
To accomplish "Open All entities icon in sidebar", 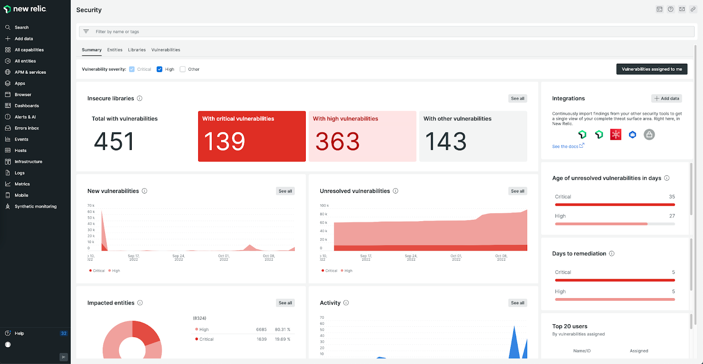I will pos(7,61).
